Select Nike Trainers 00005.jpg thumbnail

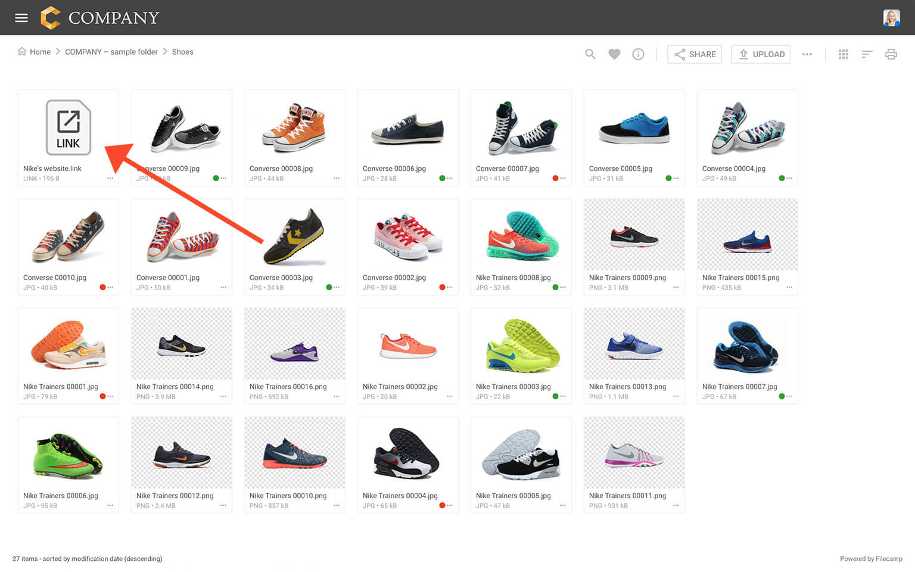521,453
